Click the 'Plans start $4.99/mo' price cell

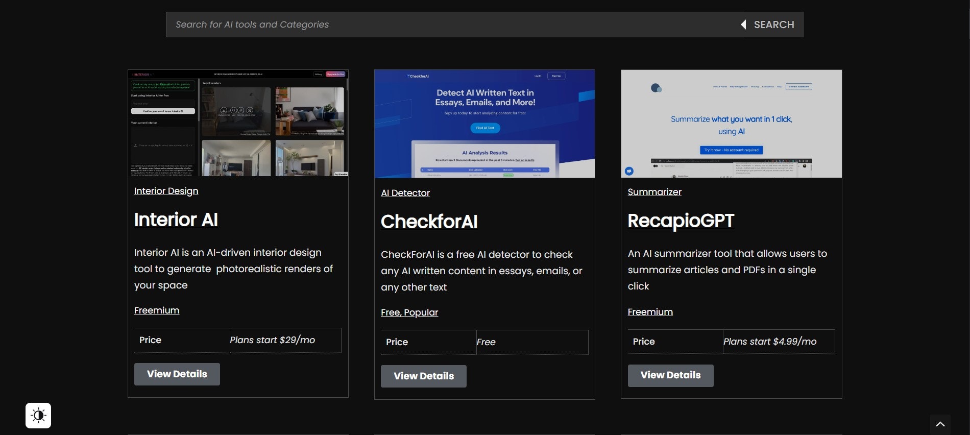click(x=779, y=342)
